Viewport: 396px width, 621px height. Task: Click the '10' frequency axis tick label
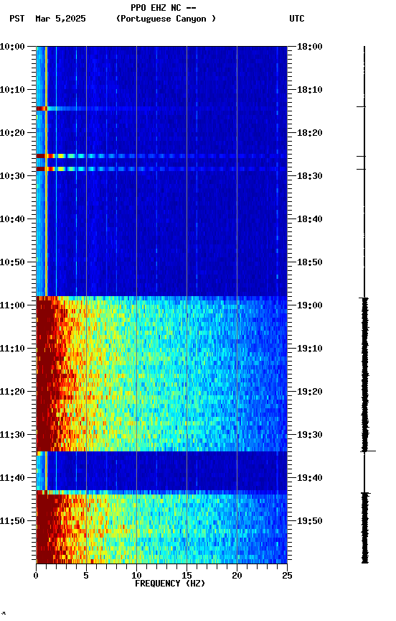[136, 576]
